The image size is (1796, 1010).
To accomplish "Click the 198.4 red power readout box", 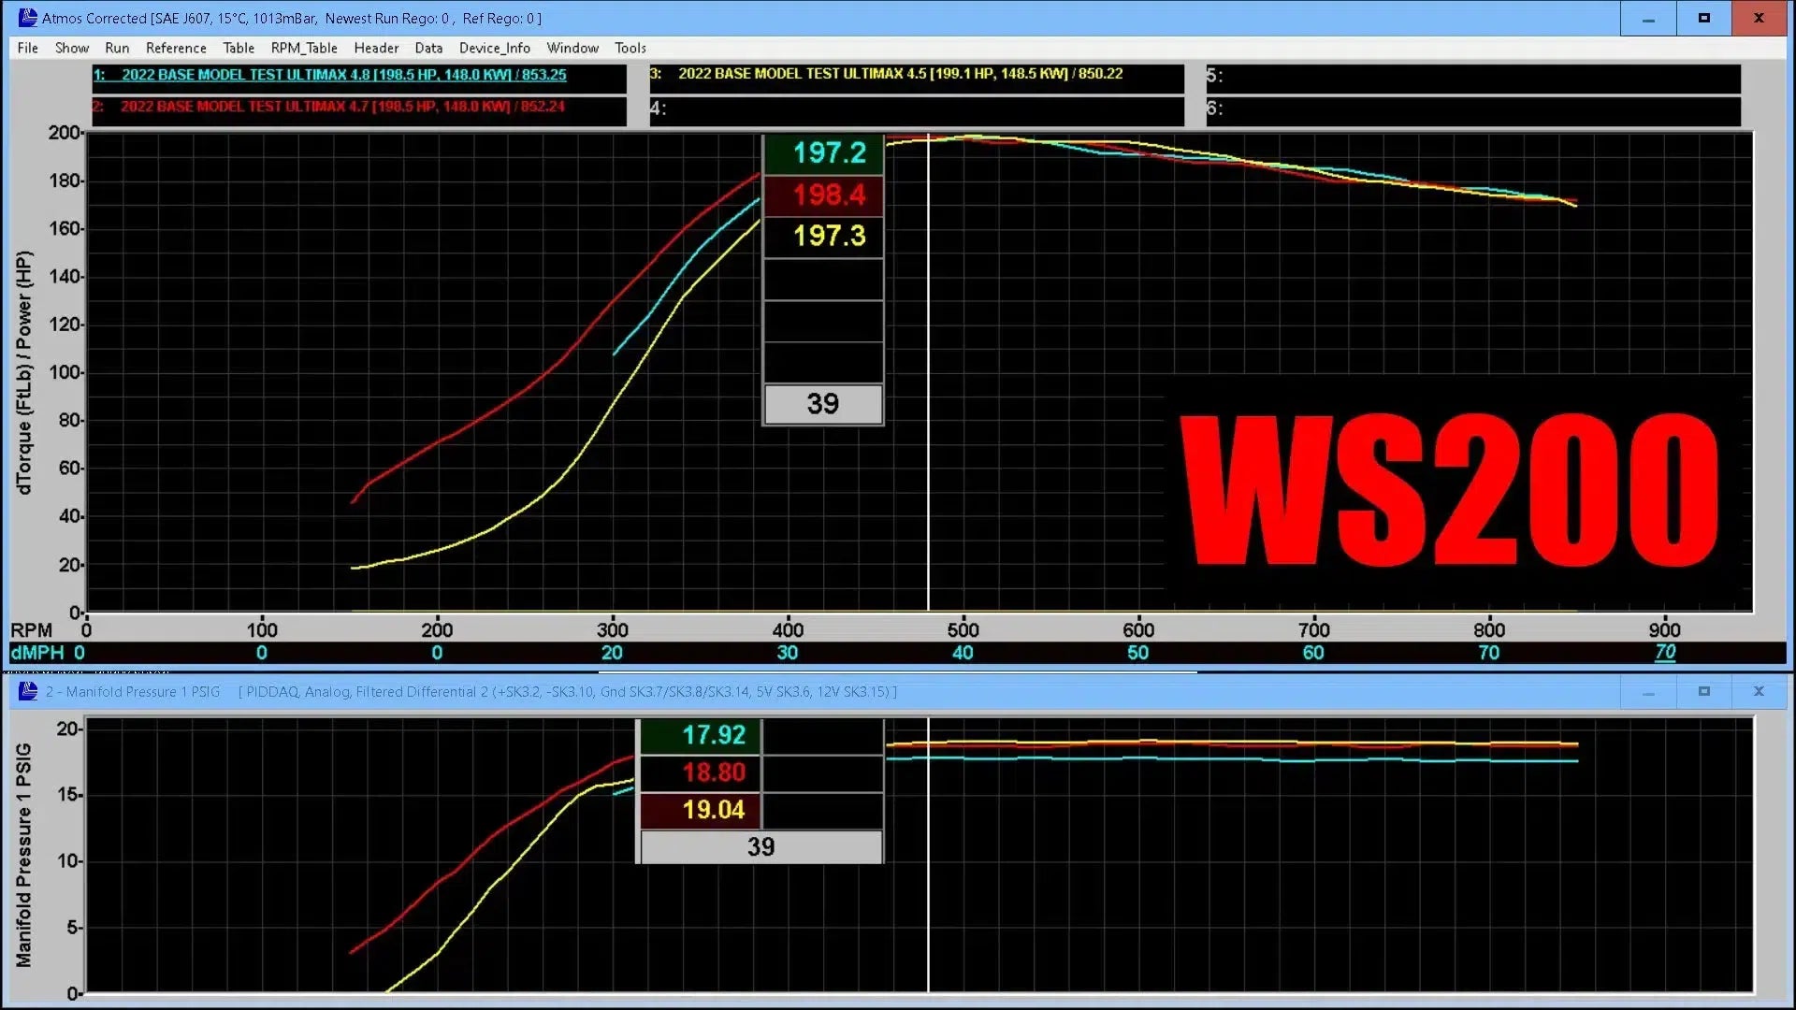I will pos(824,195).
